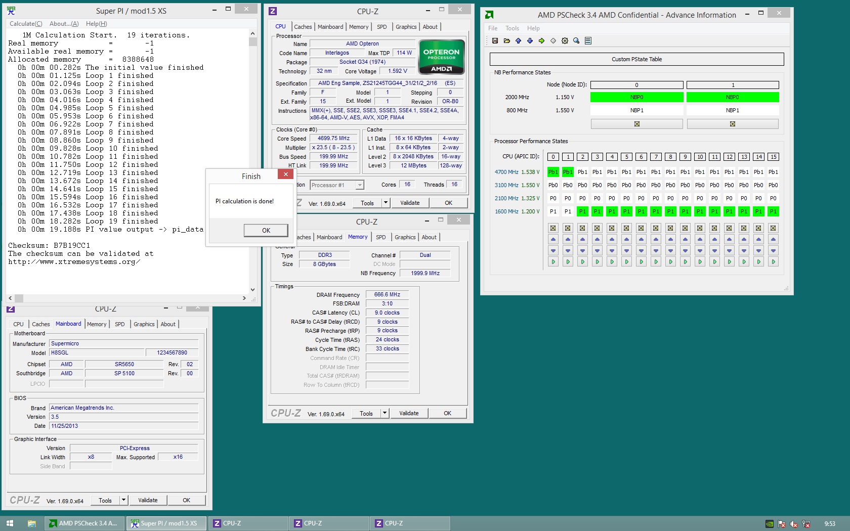
Task: Click the settings icon button below CPU 0 column
Action: point(553,228)
